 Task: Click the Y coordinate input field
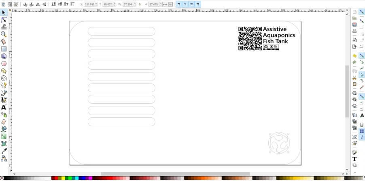[x=107, y=4]
